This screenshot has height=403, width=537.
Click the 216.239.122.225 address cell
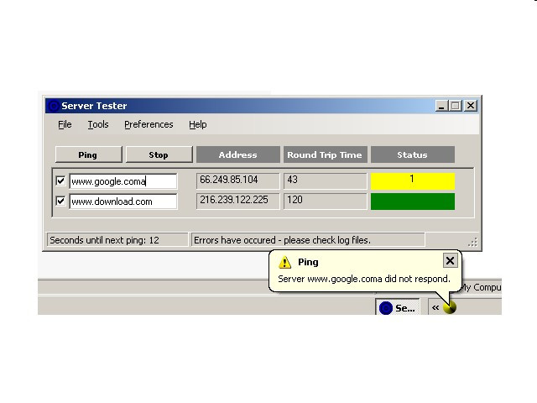(238, 201)
